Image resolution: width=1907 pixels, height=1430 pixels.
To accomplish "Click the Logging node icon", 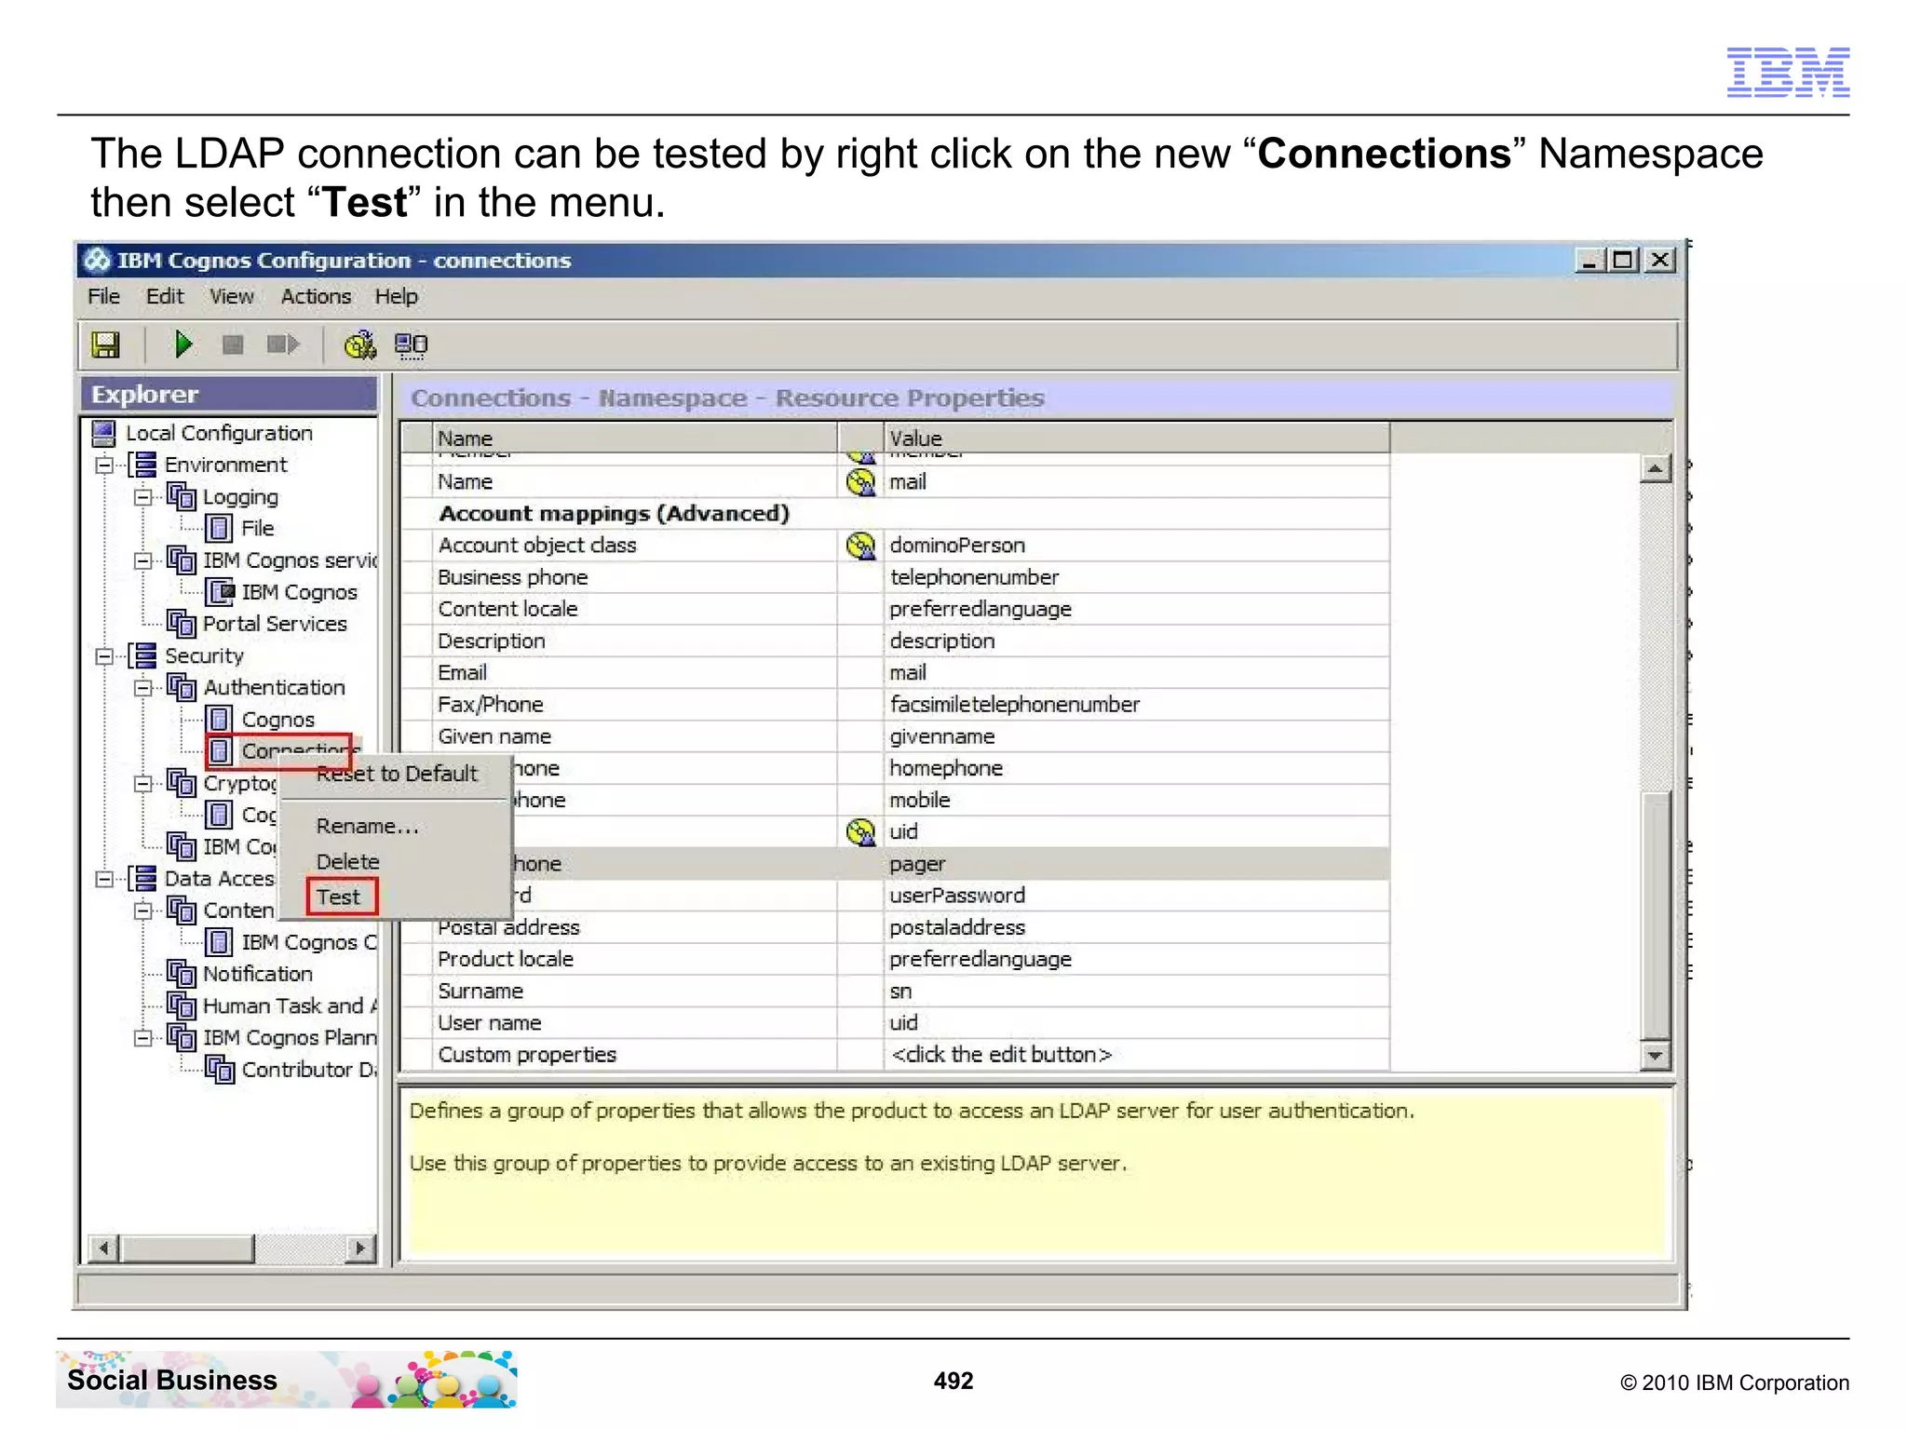I will (182, 496).
